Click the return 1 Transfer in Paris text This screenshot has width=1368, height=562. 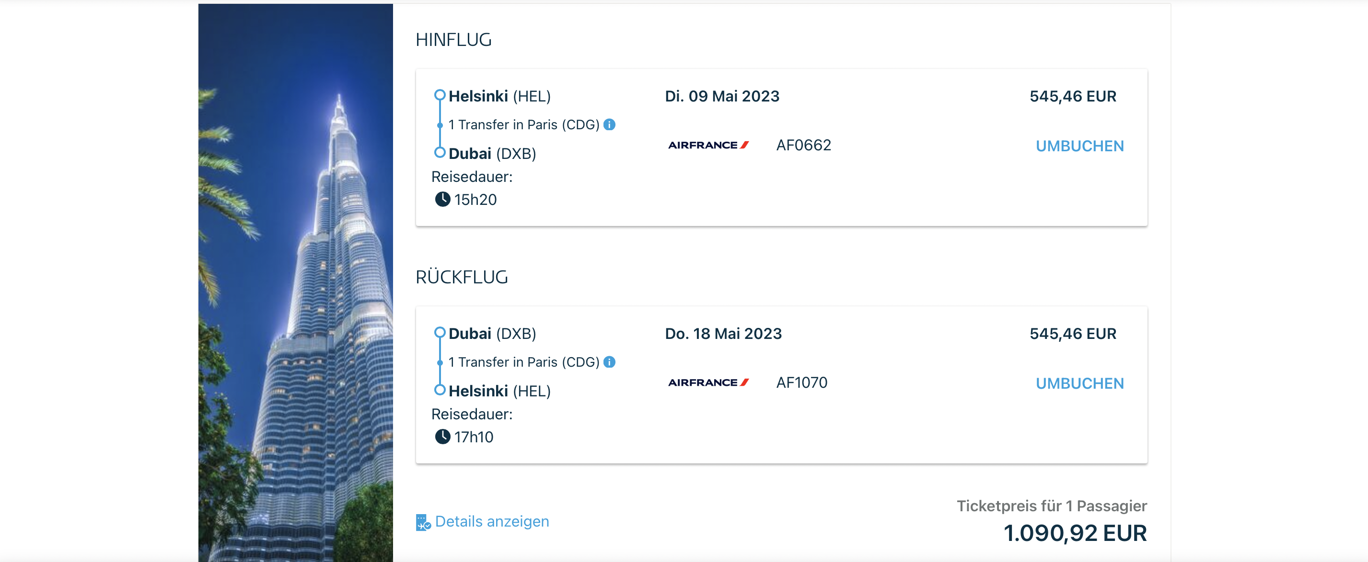pyautogui.click(x=523, y=363)
